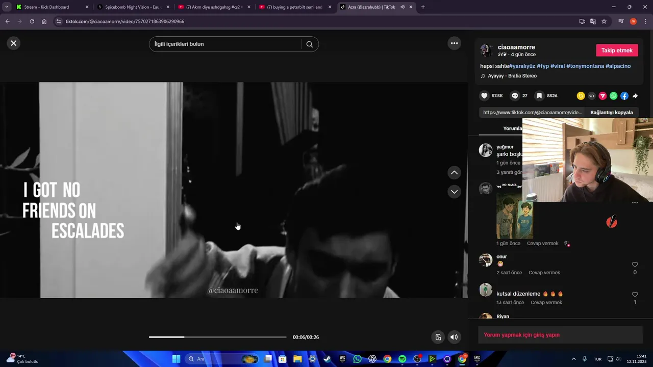Click the embed code icon
This screenshot has height=367, width=653.
click(x=591, y=96)
